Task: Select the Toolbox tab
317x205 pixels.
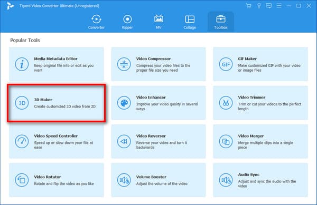Action: pyautogui.click(x=221, y=22)
